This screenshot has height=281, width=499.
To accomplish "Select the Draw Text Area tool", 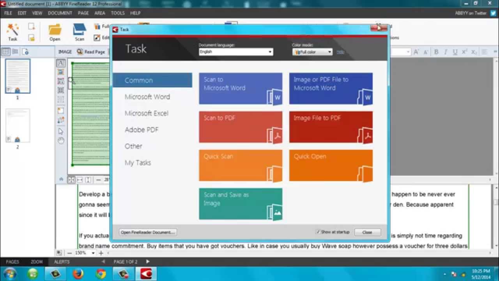I will 61,63.
